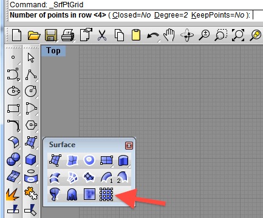Click in the command prompt input field
Viewport: 263px width, 218px height.
coord(258,15)
